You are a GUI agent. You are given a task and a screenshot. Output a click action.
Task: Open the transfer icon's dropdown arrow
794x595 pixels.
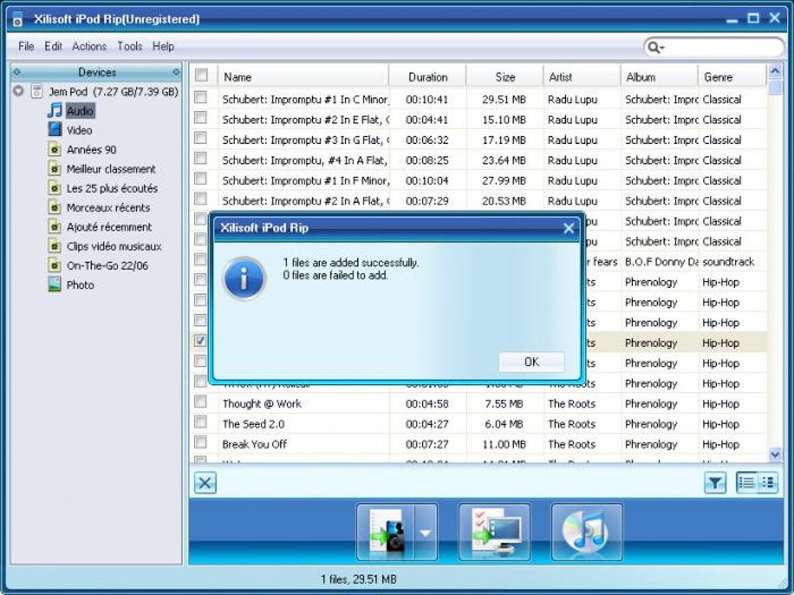coord(423,534)
